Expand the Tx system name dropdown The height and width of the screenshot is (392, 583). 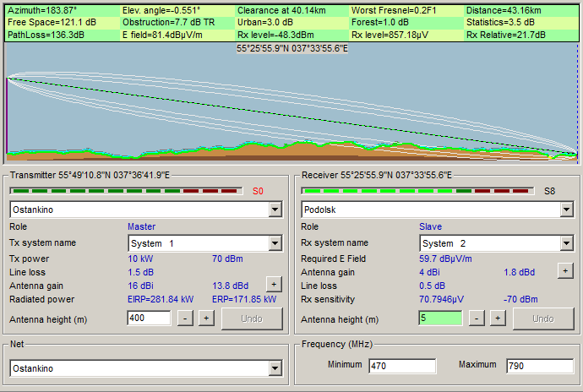(275, 243)
